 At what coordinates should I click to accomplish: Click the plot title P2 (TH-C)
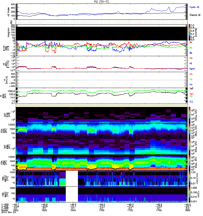click(101, 2)
